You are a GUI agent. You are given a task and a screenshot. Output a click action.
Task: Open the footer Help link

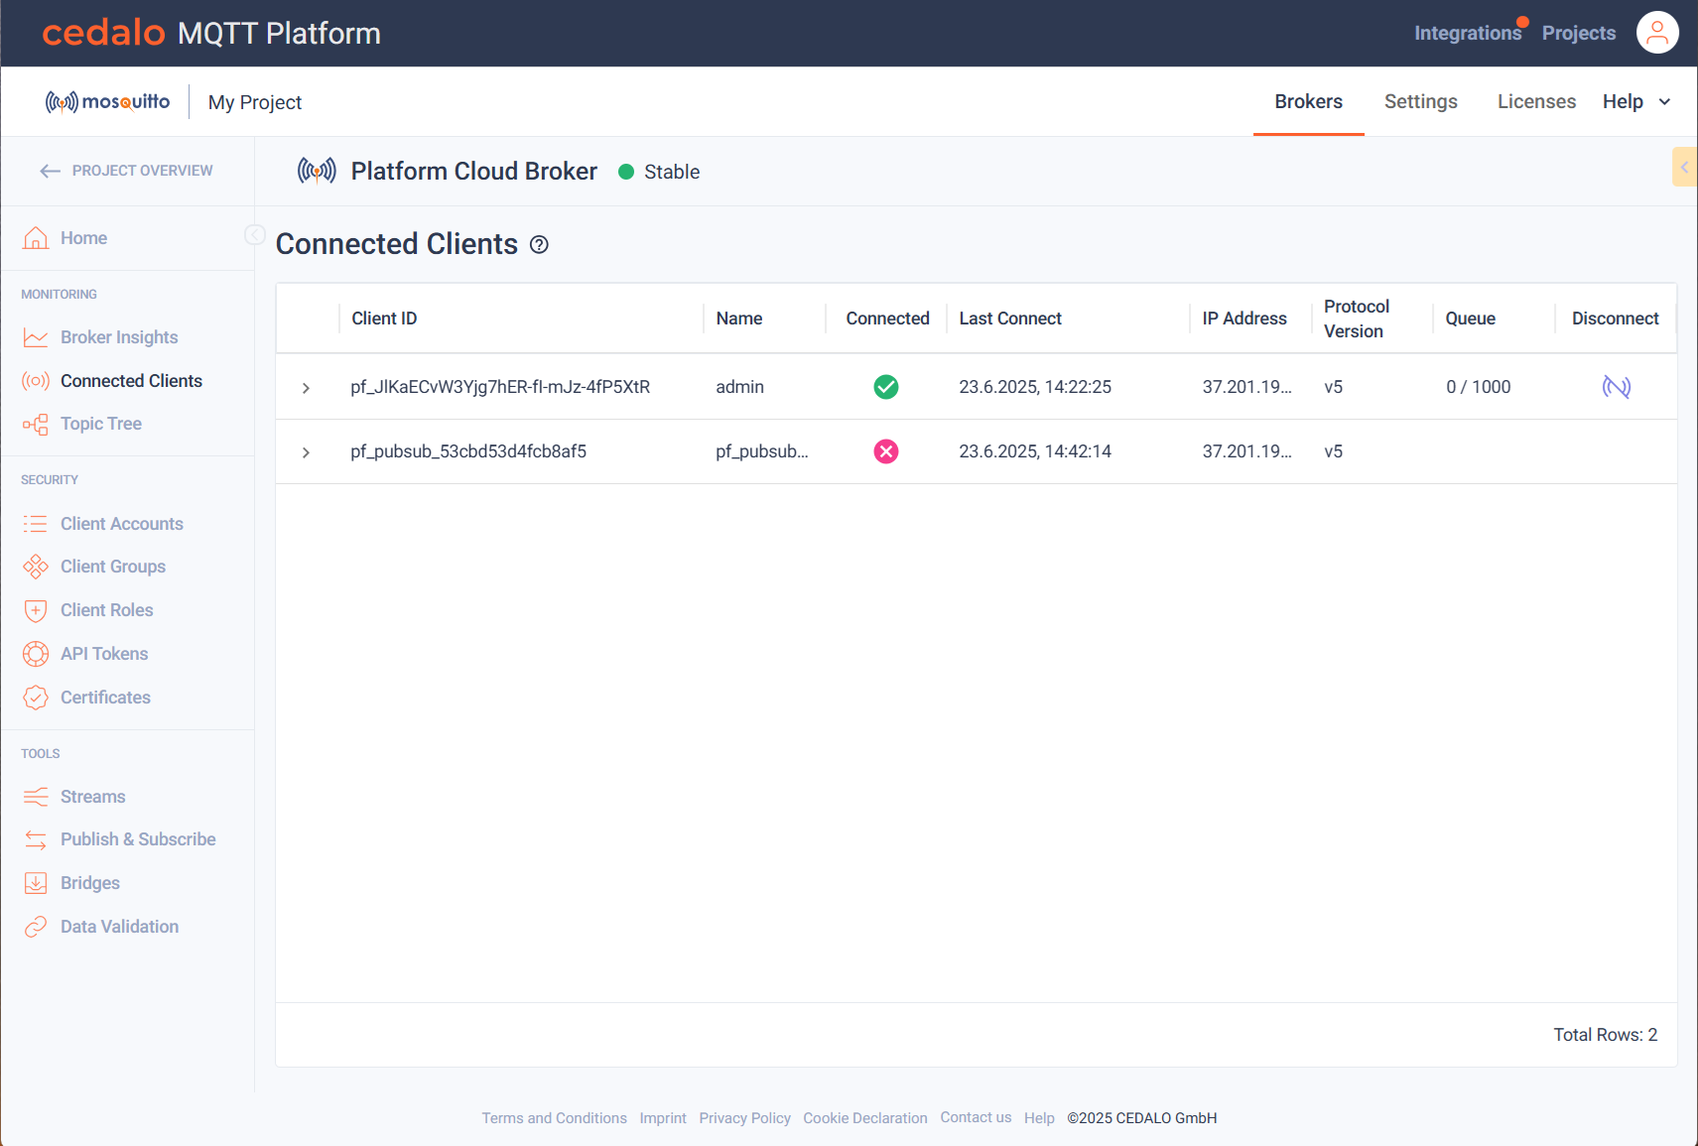(1039, 1118)
